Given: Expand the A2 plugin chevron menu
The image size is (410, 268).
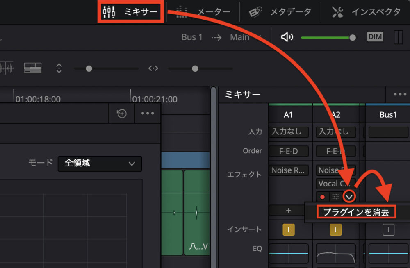Looking at the screenshot, I should (x=349, y=197).
